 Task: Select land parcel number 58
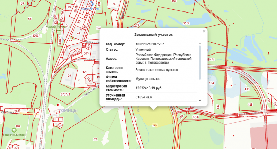click(30, 19)
